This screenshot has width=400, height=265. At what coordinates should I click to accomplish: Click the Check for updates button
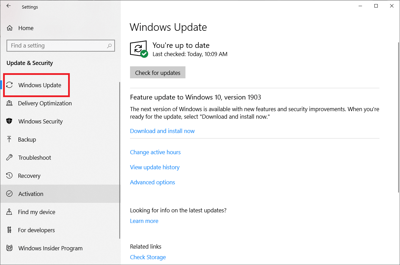pos(158,72)
